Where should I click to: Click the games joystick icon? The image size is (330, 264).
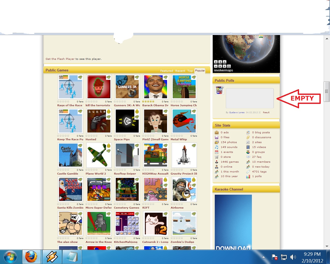tap(217, 162)
